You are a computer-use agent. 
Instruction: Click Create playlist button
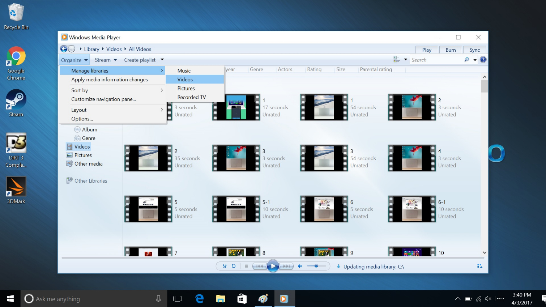point(140,60)
